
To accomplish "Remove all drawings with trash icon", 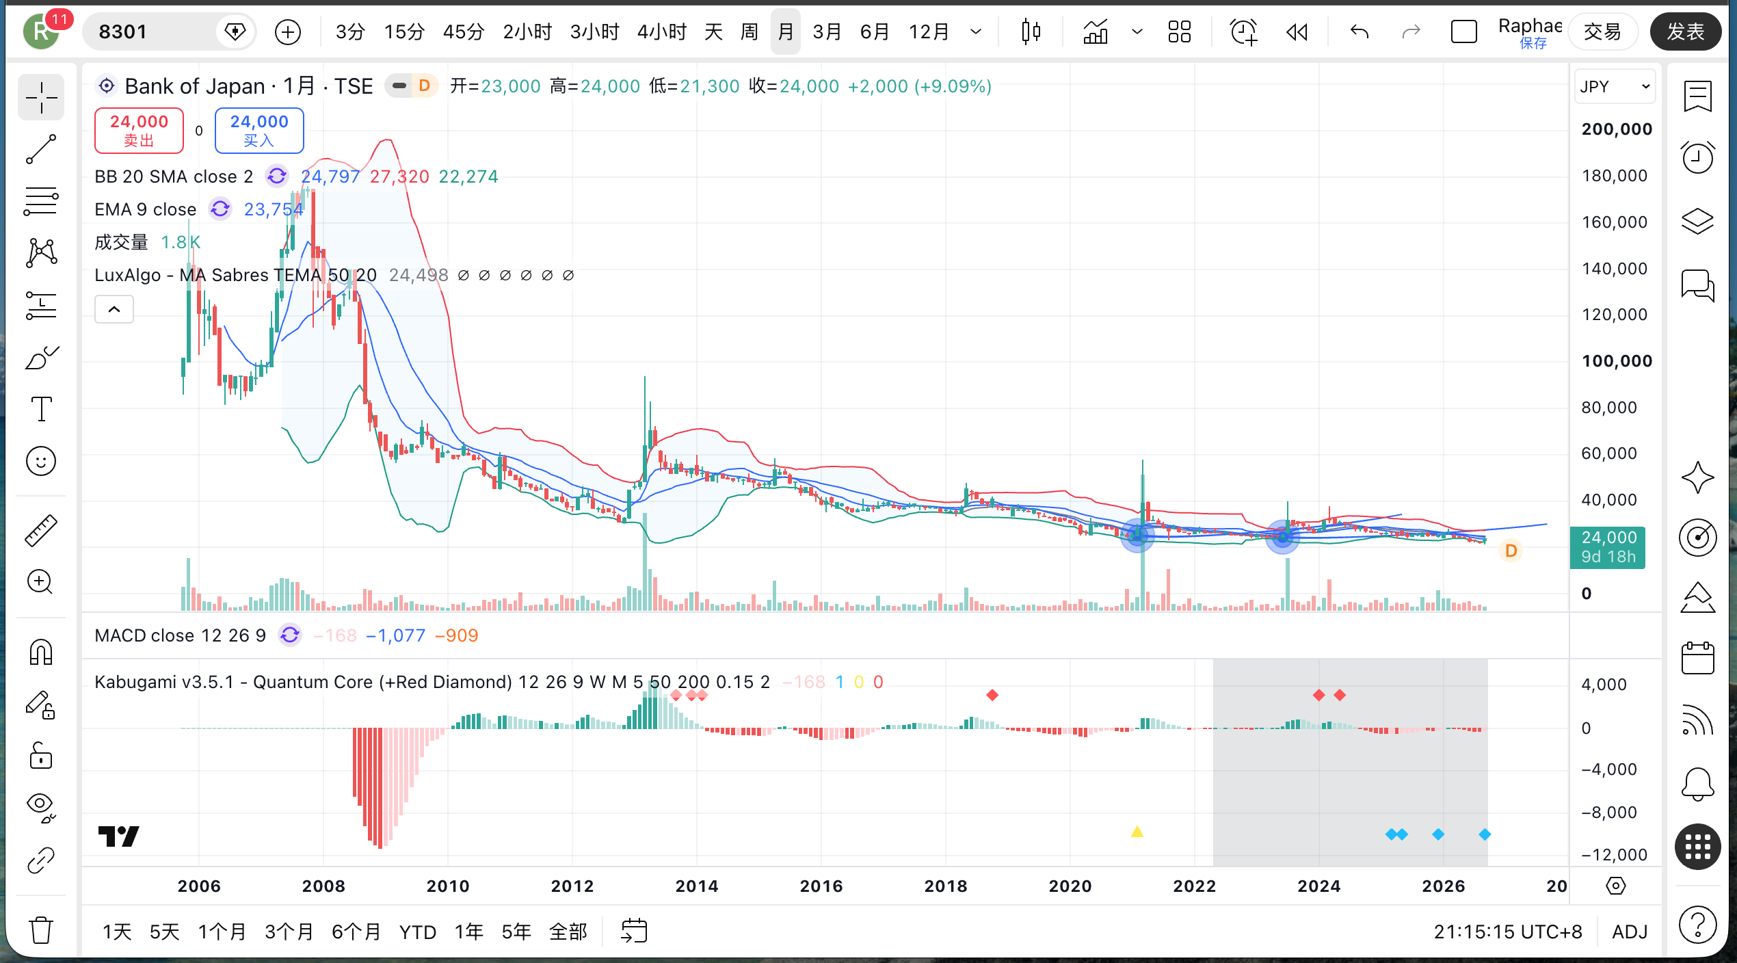I will (x=41, y=930).
